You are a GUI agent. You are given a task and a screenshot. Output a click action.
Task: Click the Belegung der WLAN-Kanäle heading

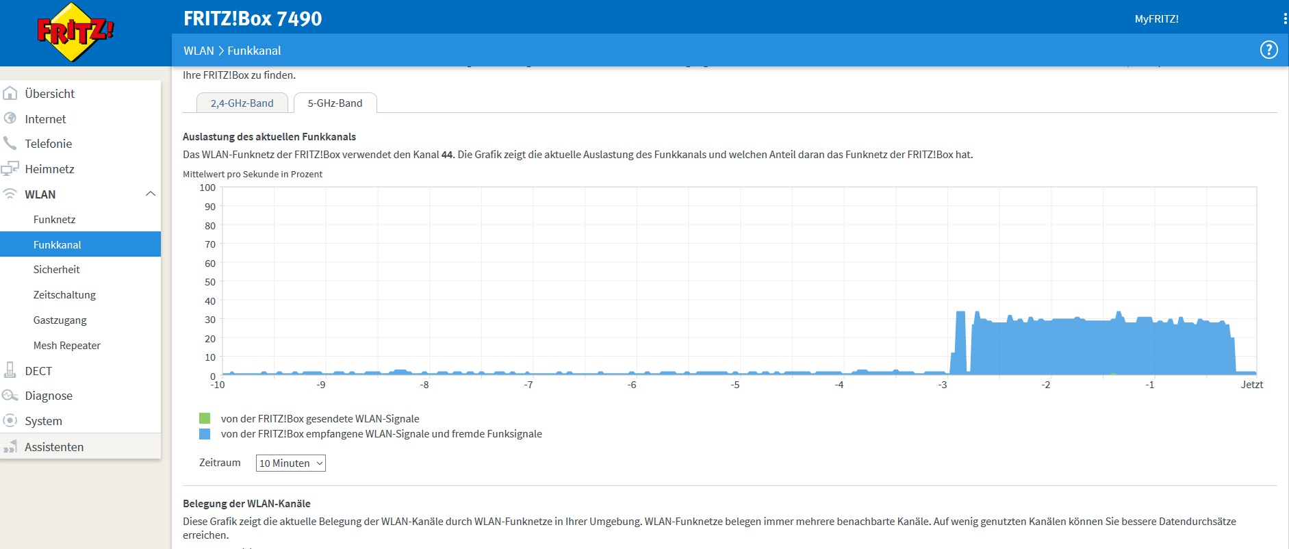pos(246,503)
